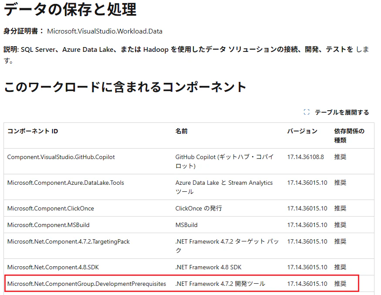The width and height of the screenshot is (381, 295).
Task: Click the name 'ClickOnce の発行'
Action: tap(199, 209)
